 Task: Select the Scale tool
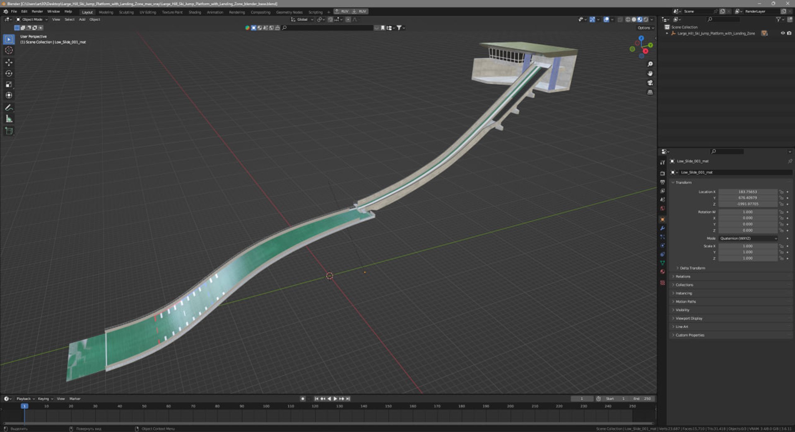(x=9, y=84)
